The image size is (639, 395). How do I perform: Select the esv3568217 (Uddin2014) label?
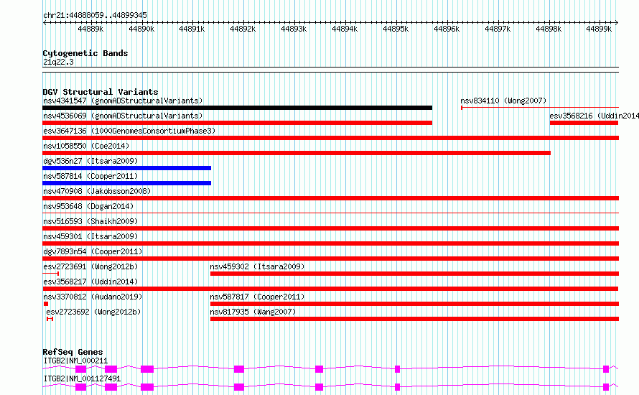coord(90,282)
